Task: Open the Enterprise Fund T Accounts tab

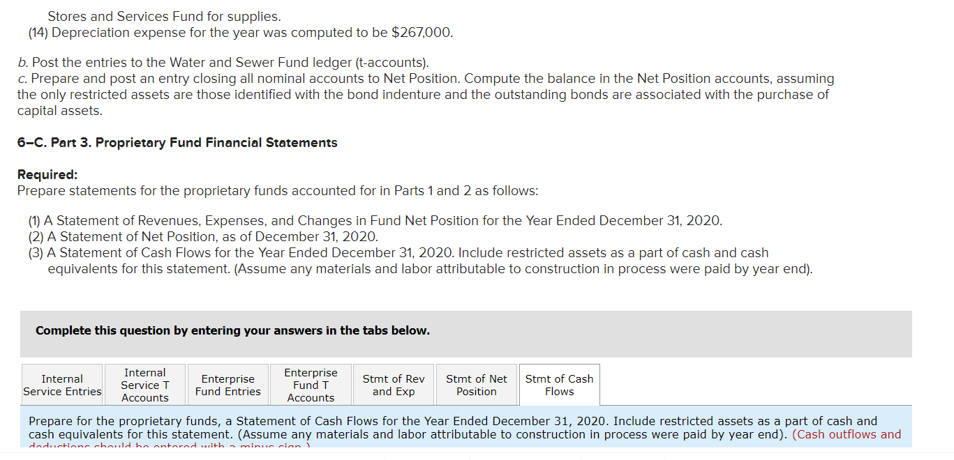Action: click(x=311, y=385)
